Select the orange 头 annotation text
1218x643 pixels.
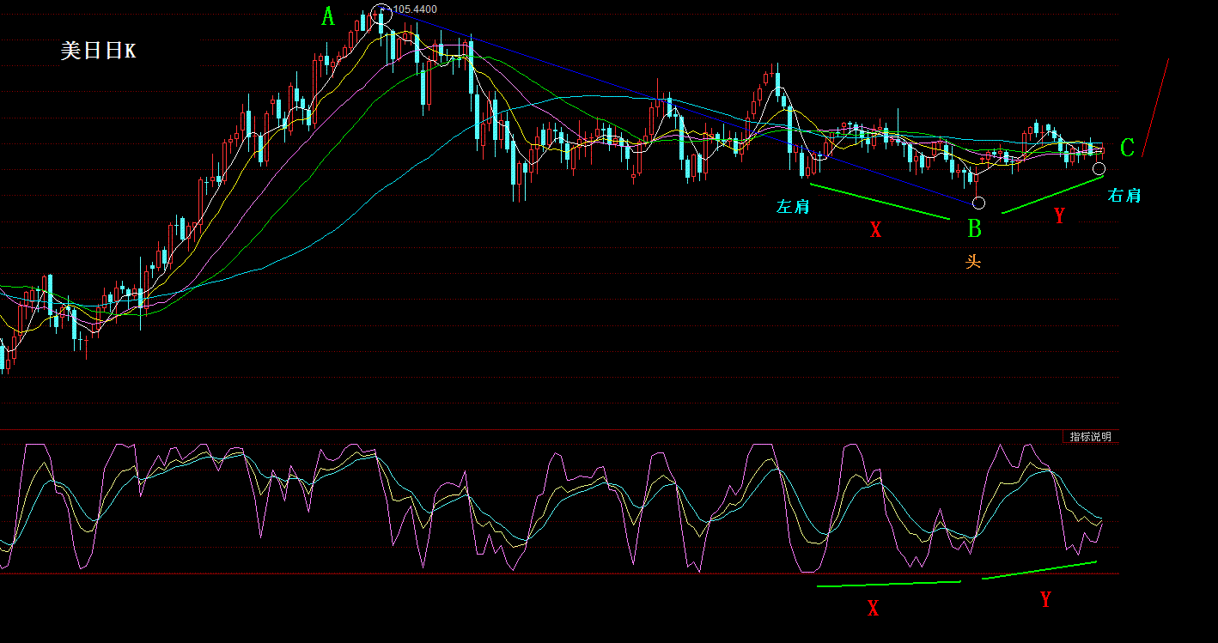tap(973, 262)
